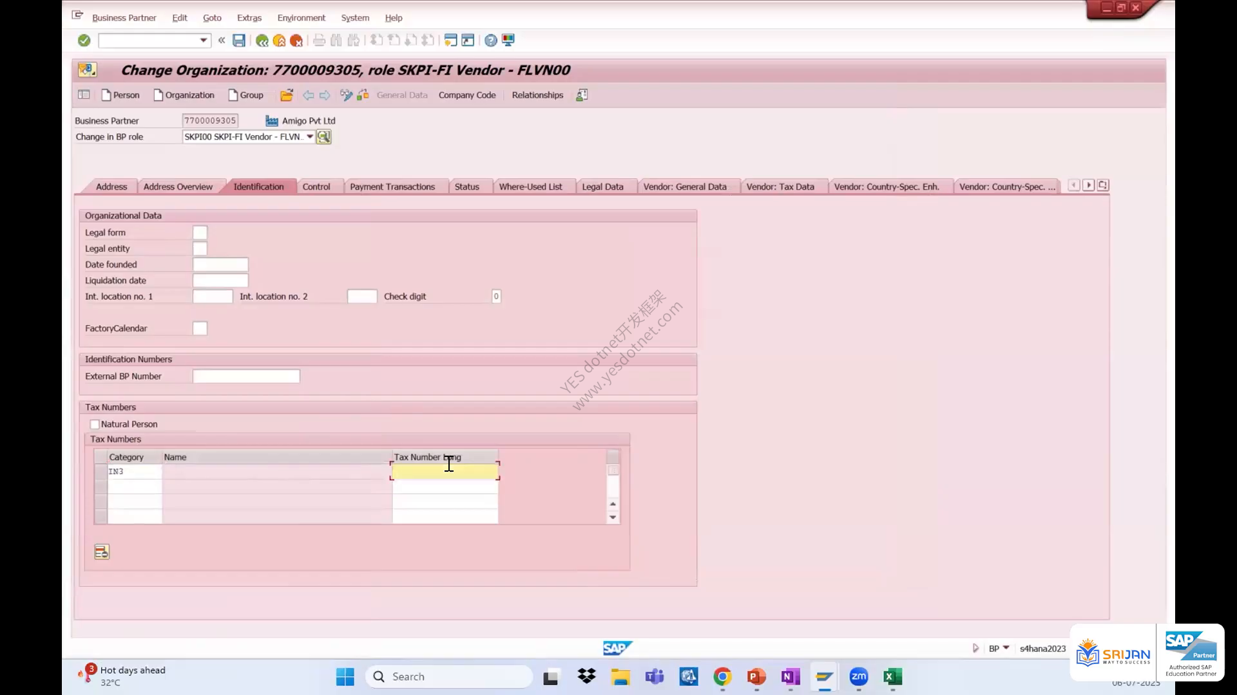Tick the Natural Person checkbox
1237x695 pixels.
pos(95,424)
